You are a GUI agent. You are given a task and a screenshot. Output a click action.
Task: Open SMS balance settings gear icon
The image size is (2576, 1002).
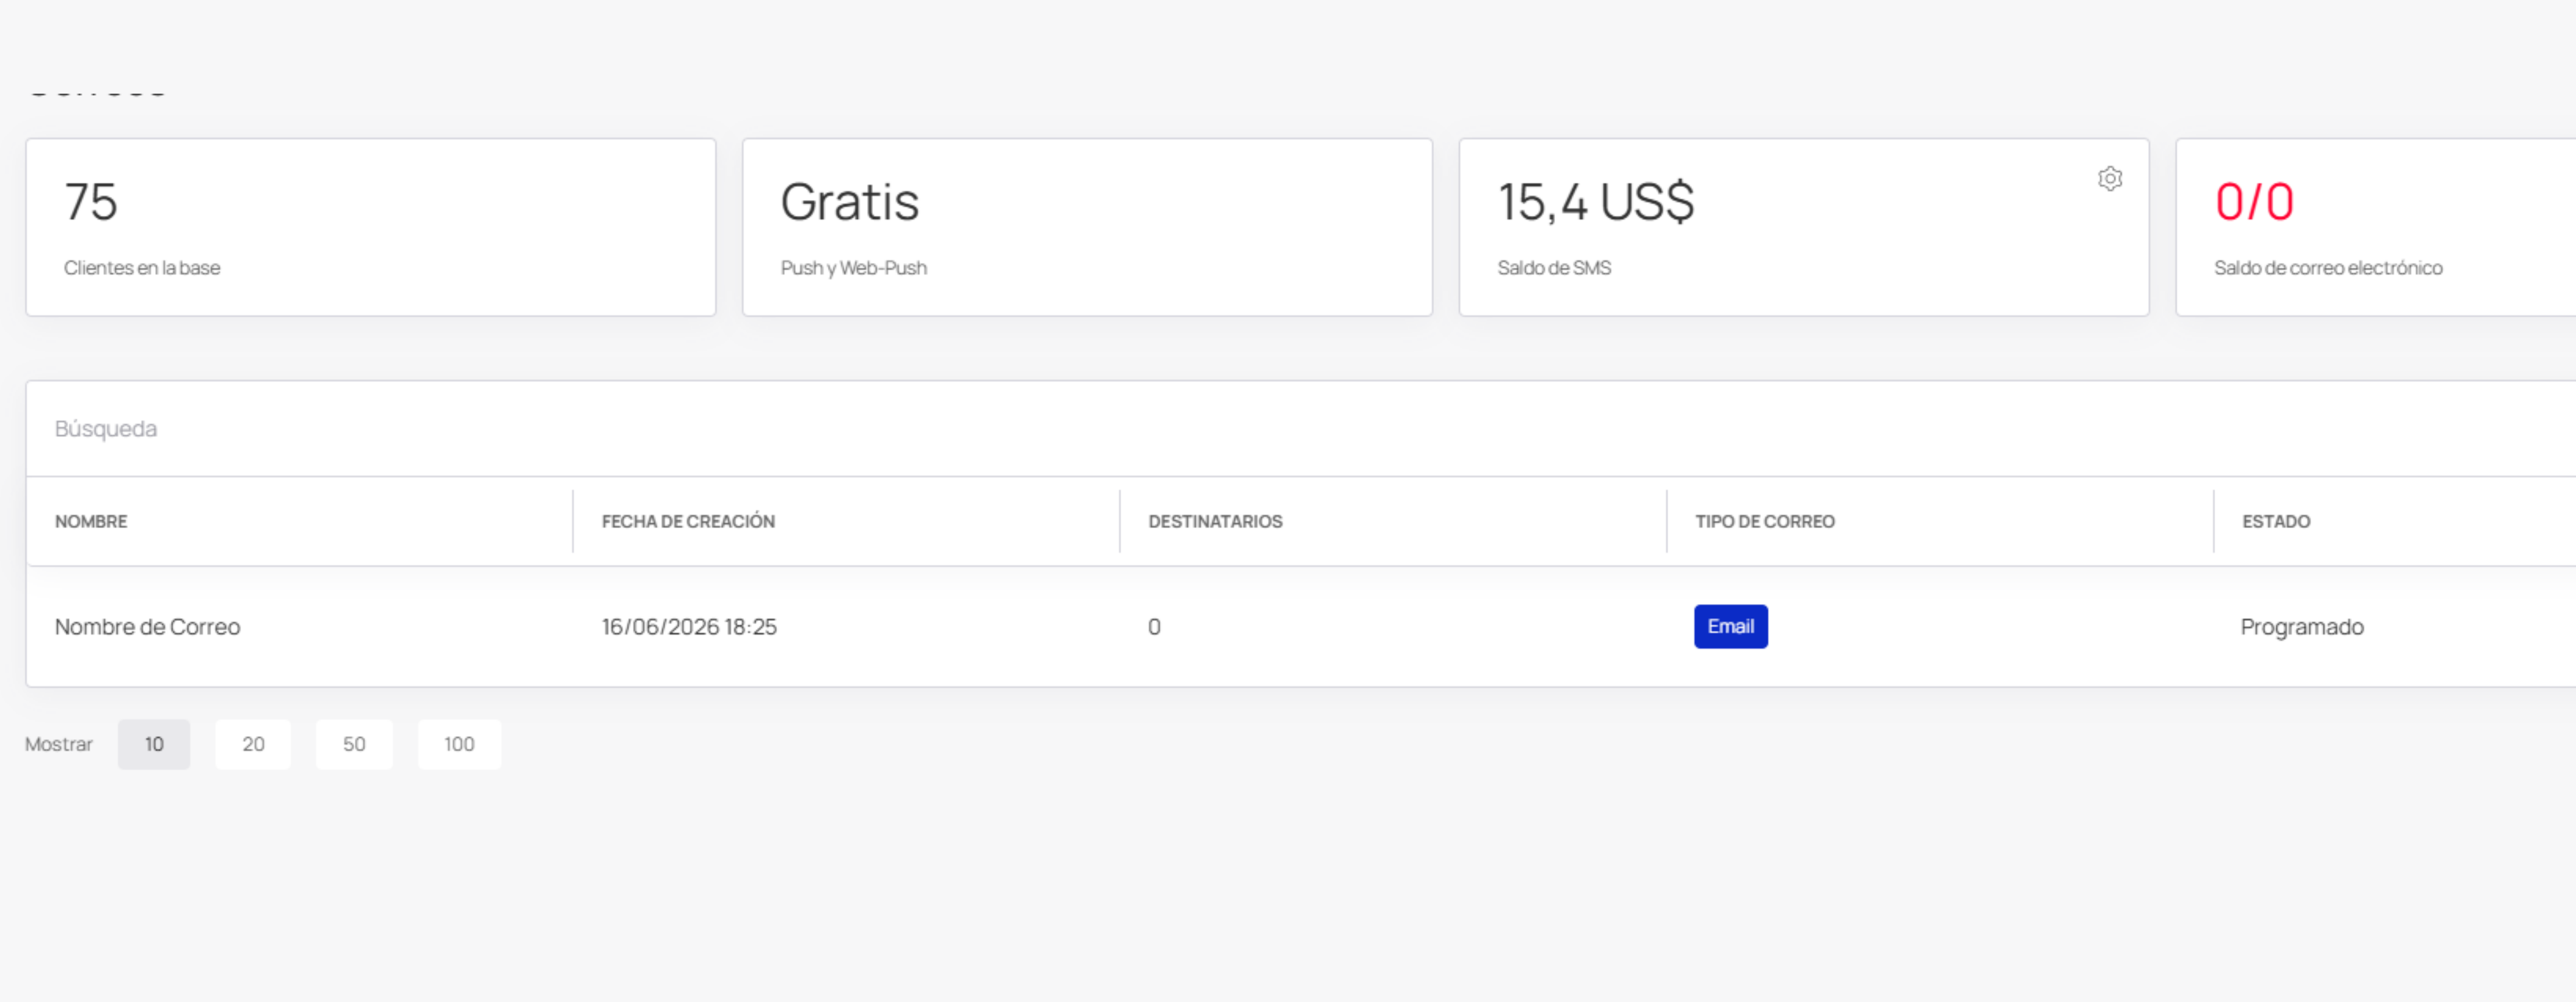click(x=2110, y=179)
